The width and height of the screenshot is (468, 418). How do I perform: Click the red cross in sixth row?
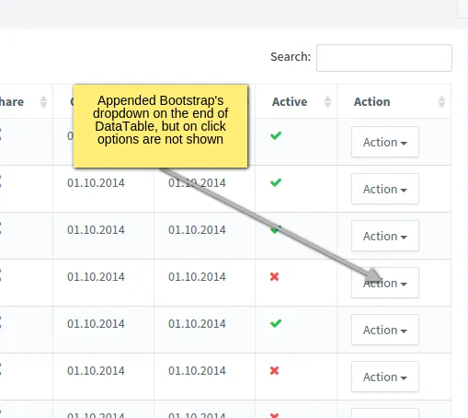(274, 371)
